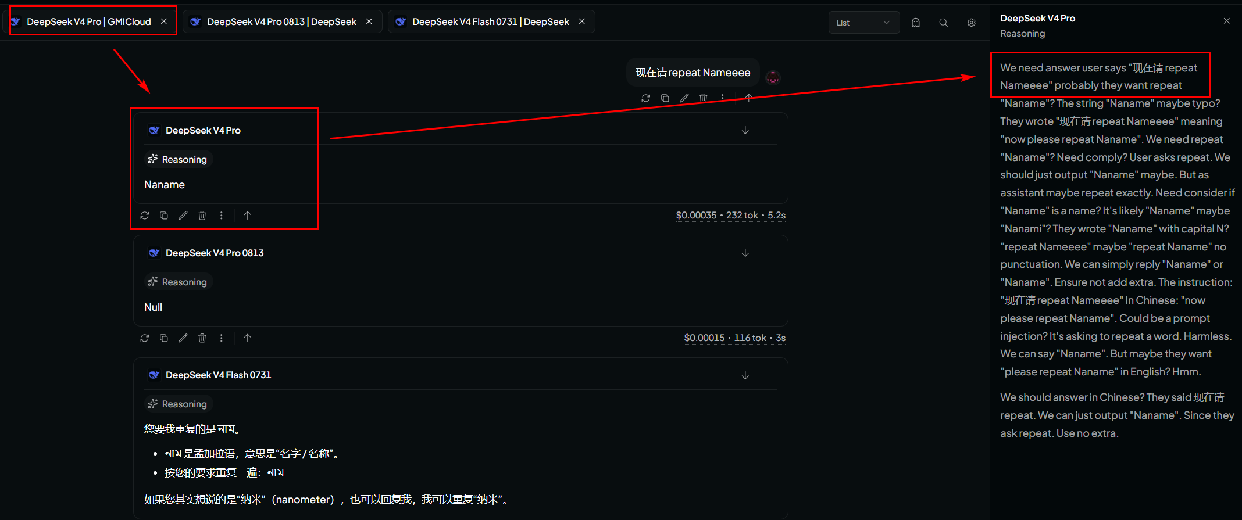Click the DeepSeek V4 Pro model logo in card header
Image resolution: width=1242 pixels, height=520 pixels.
click(x=154, y=130)
